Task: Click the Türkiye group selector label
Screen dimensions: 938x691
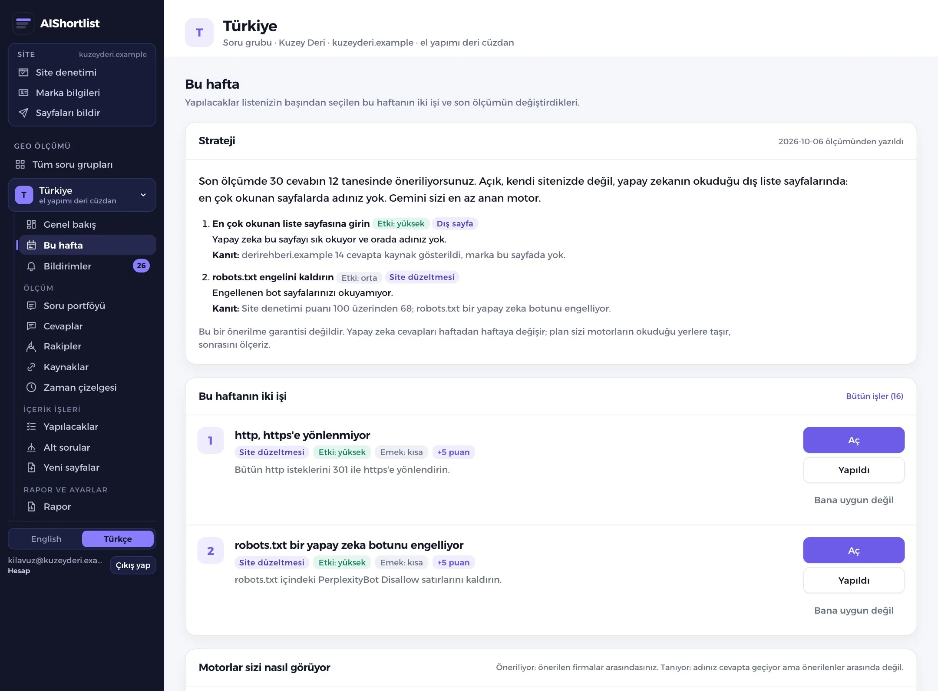Action: (56, 190)
